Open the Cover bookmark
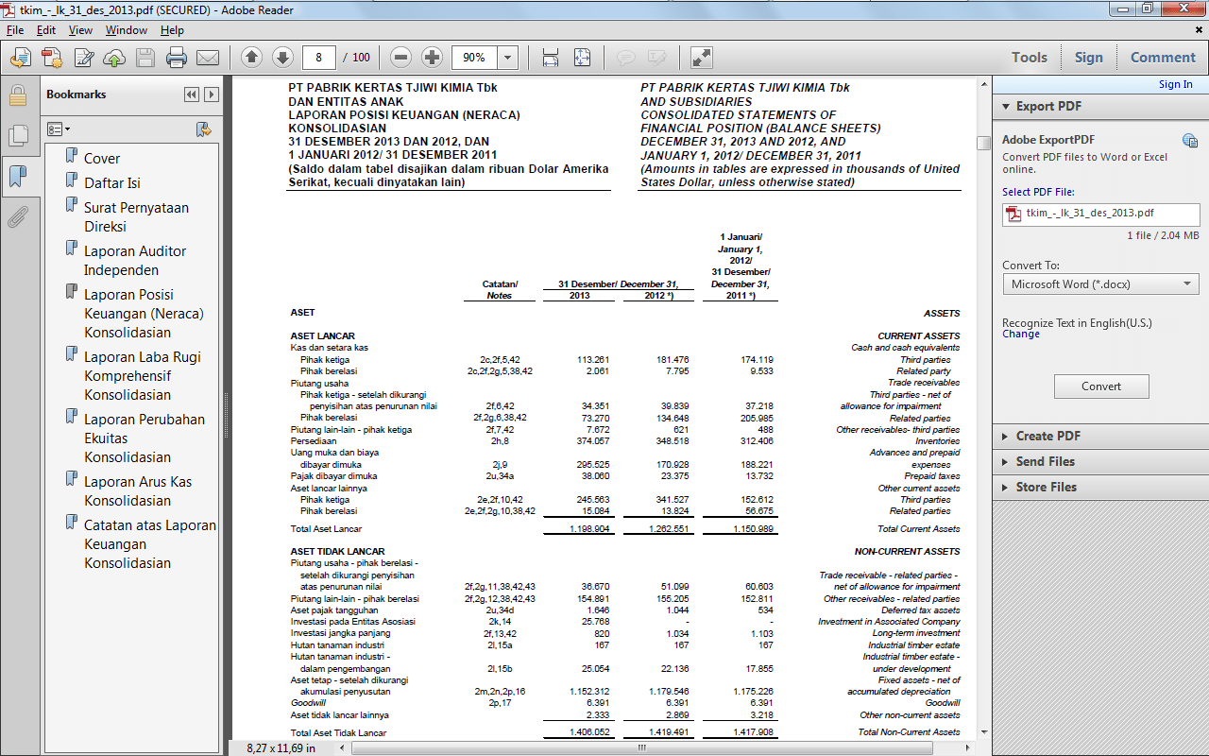Screen dimensions: 1209x756 point(102,159)
